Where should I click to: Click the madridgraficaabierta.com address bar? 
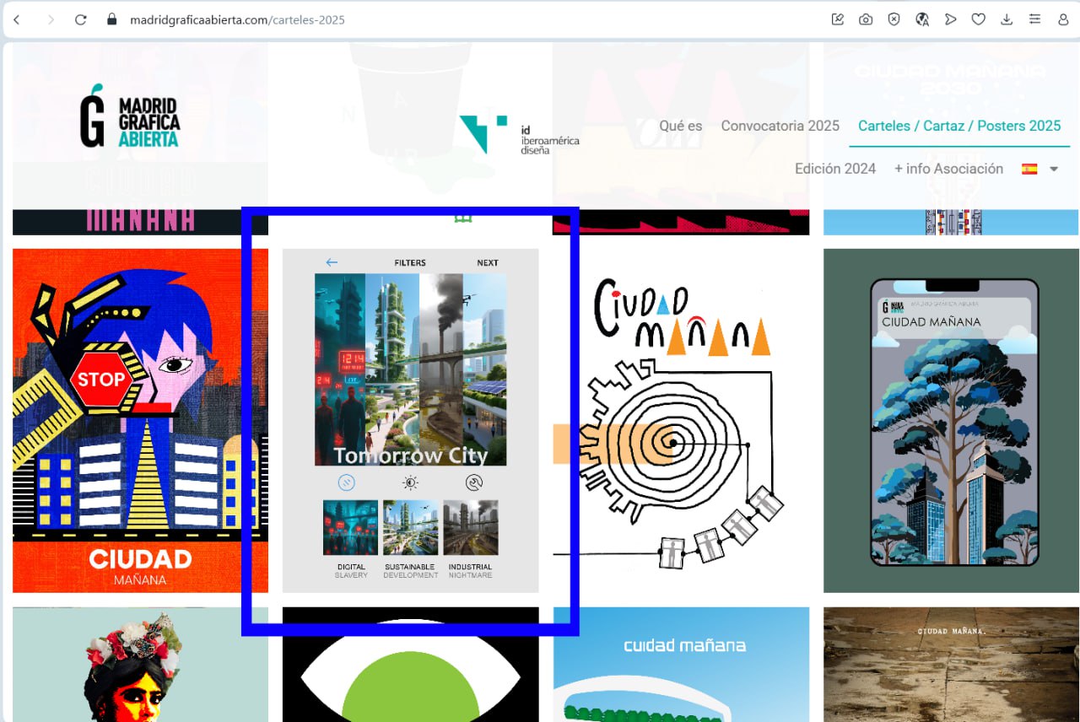tap(237, 19)
